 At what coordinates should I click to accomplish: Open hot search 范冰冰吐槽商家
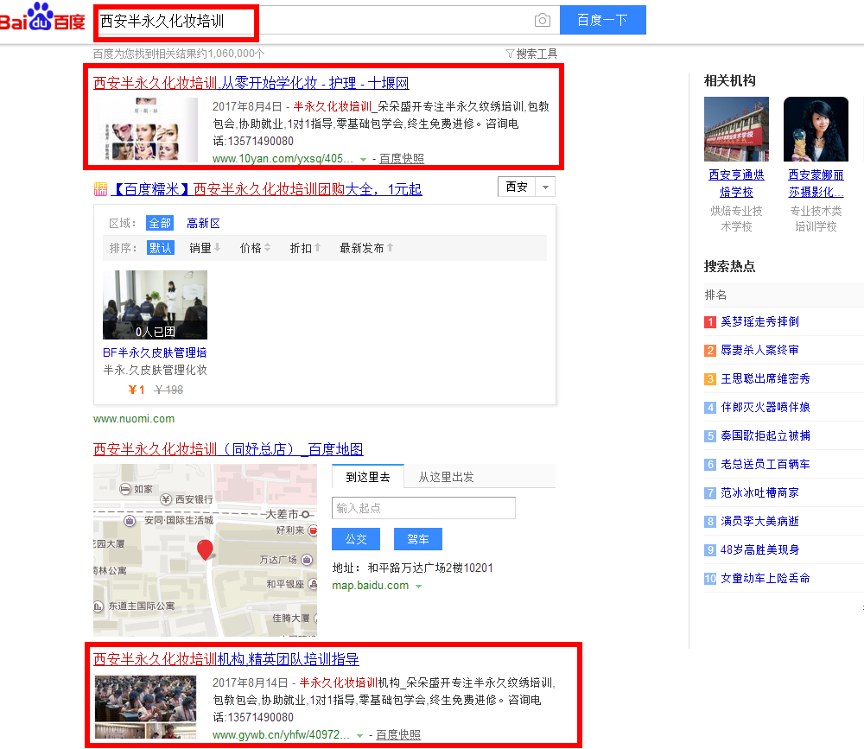click(x=759, y=493)
